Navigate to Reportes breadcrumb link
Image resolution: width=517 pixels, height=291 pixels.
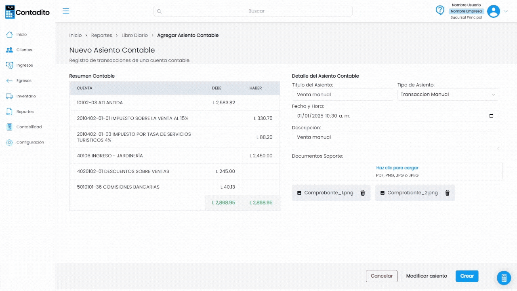pos(102,35)
